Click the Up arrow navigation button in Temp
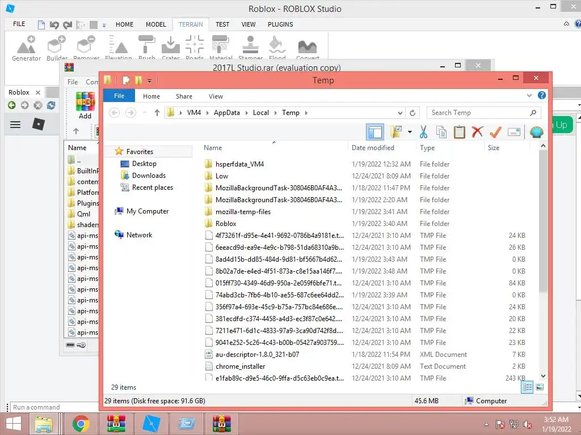Image resolution: width=581 pixels, height=435 pixels. [x=157, y=113]
